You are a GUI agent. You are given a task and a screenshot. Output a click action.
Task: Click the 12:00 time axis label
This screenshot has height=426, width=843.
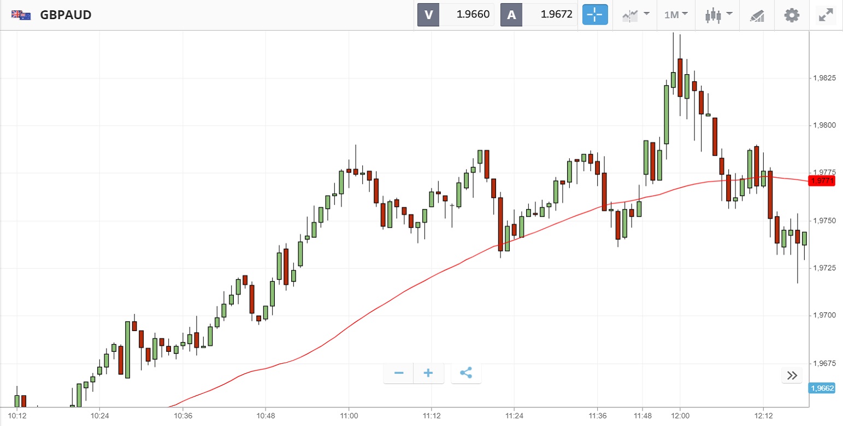click(x=680, y=416)
